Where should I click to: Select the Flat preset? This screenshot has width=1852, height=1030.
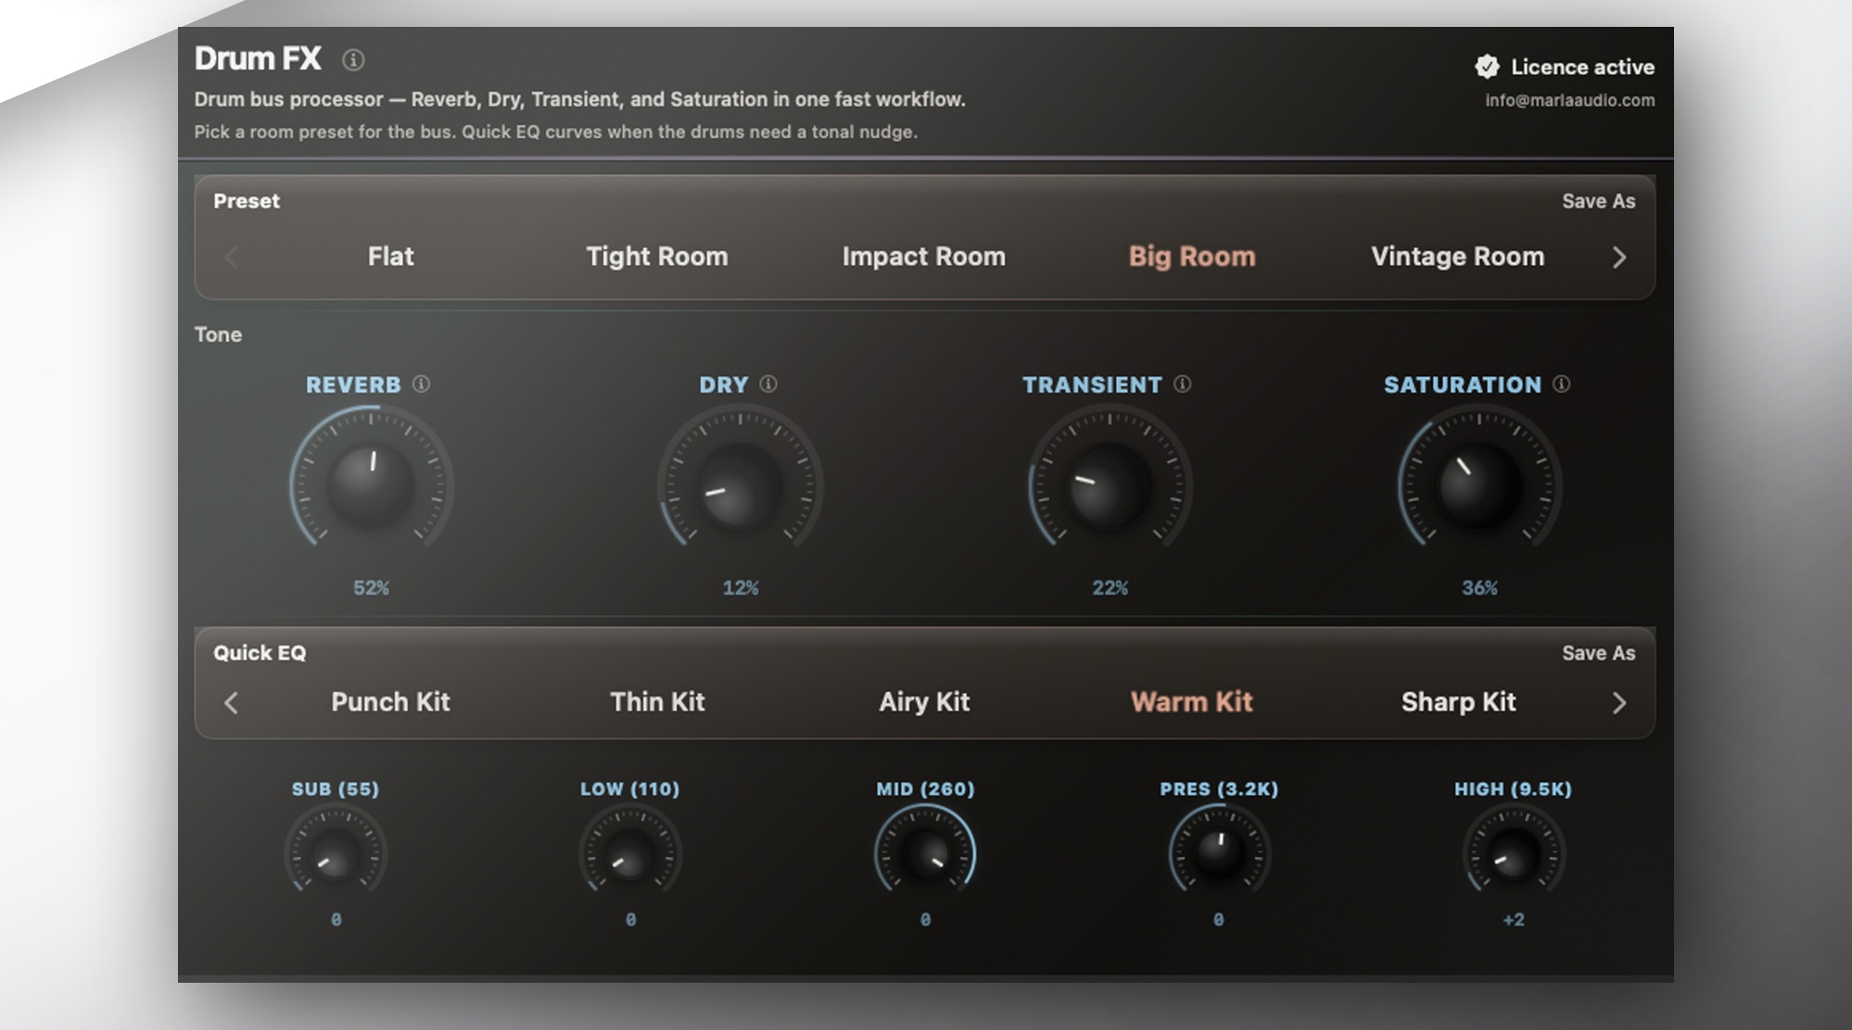pyautogui.click(x=390, y=257)
